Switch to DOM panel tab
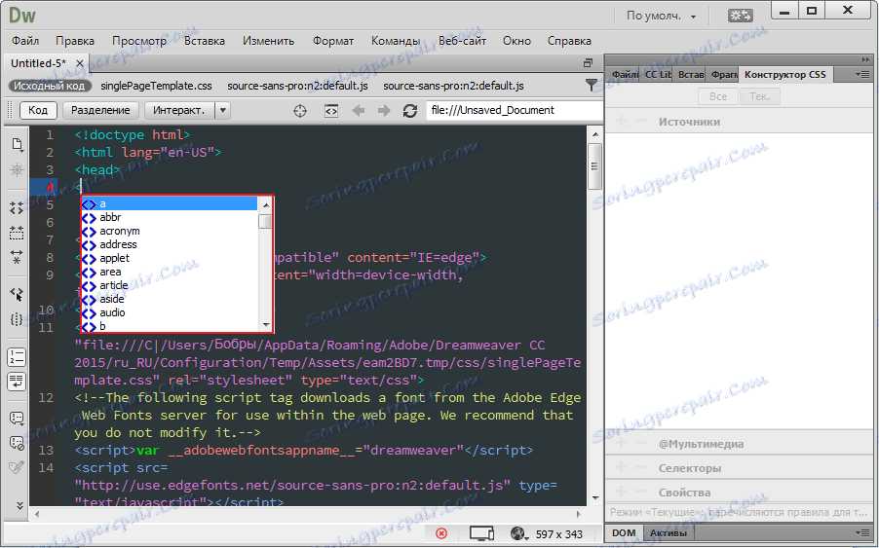Screen dimensions: 879x548 pos(624,532)
